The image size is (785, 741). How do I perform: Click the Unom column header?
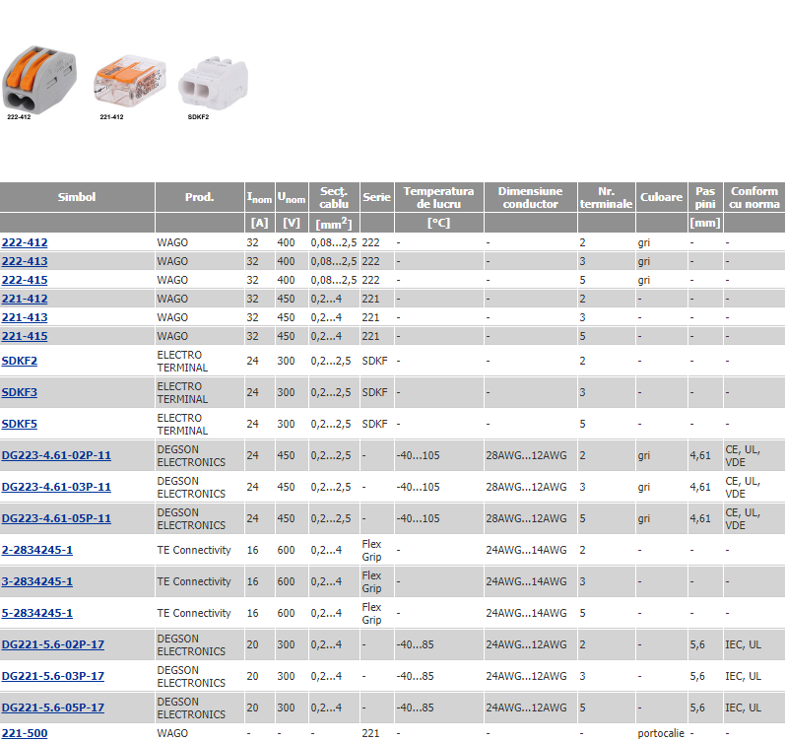coord(292,197)
